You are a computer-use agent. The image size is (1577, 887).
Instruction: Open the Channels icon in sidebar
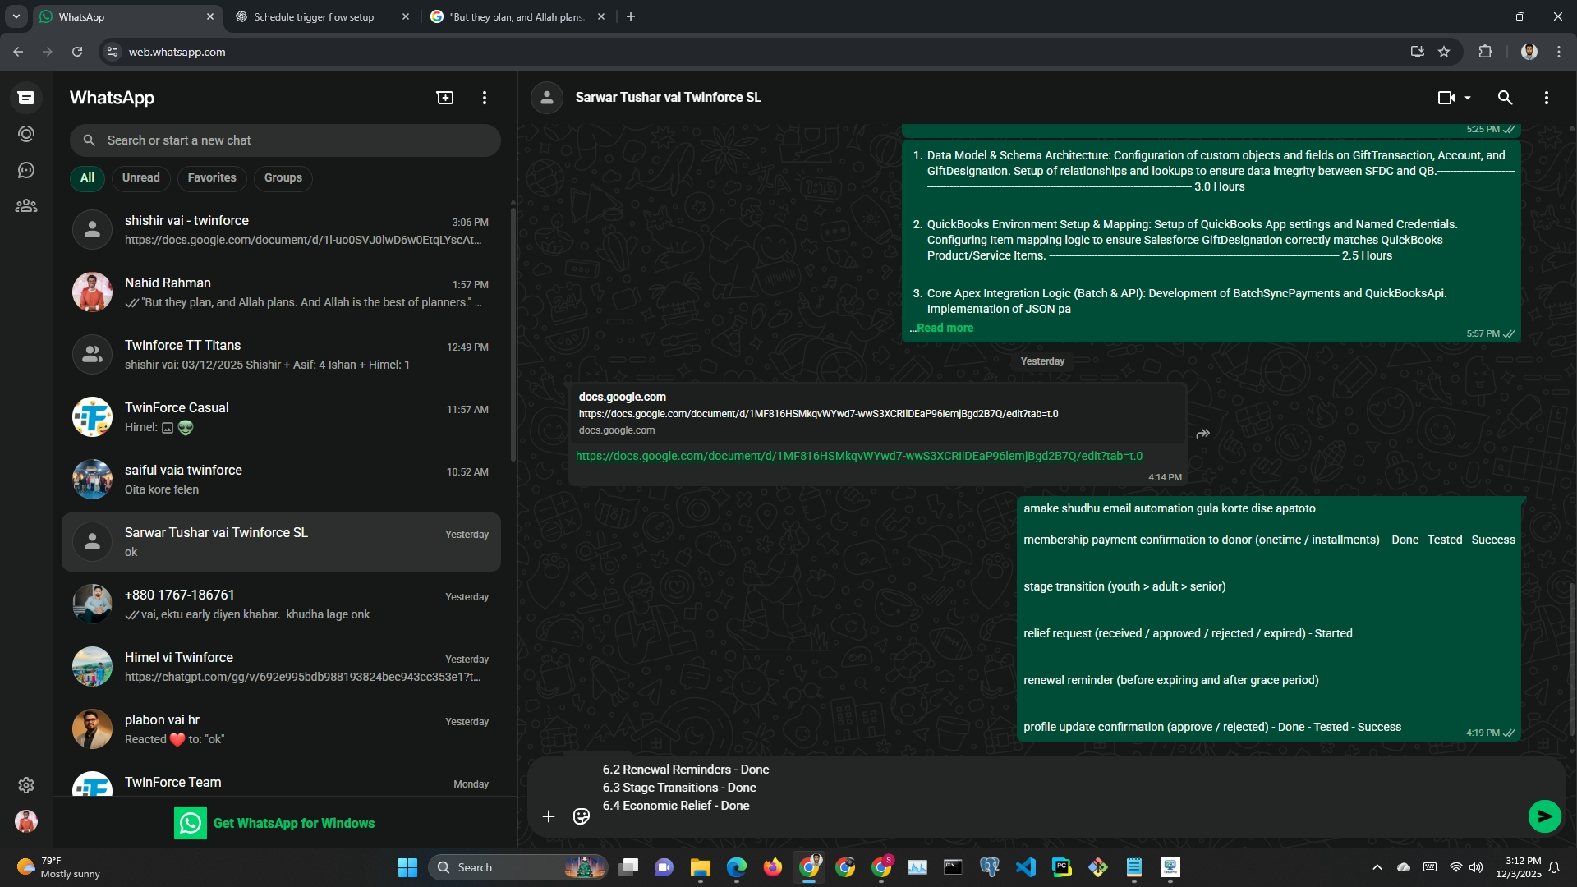[26, 170]
